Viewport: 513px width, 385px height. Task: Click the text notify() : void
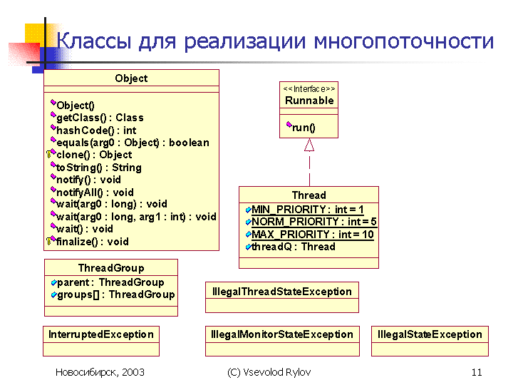88,180
